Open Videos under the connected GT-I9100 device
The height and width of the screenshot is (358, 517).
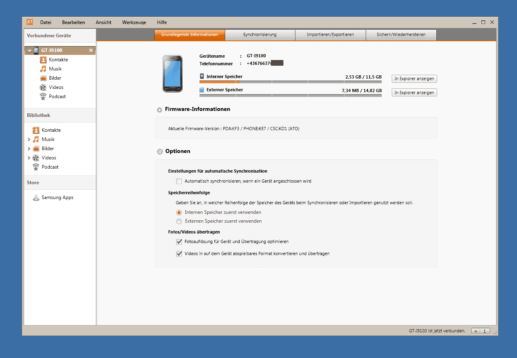[x=52, y=87]
